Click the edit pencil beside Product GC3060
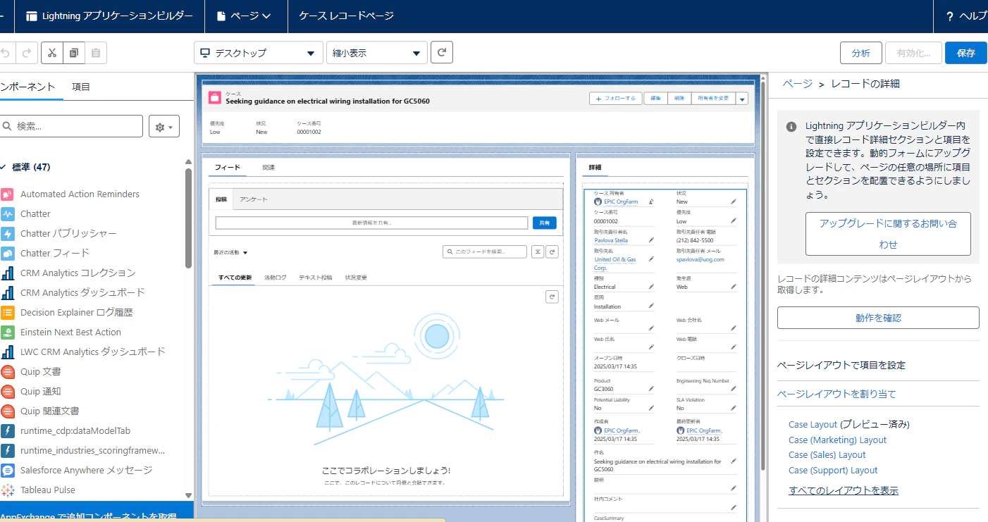This screenshot has width=988, height=522. click(x=651, y=388)
